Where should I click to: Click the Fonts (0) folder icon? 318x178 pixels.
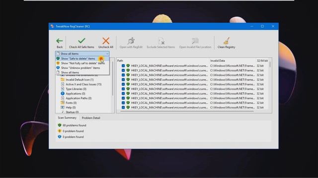(x=63, y=103)
